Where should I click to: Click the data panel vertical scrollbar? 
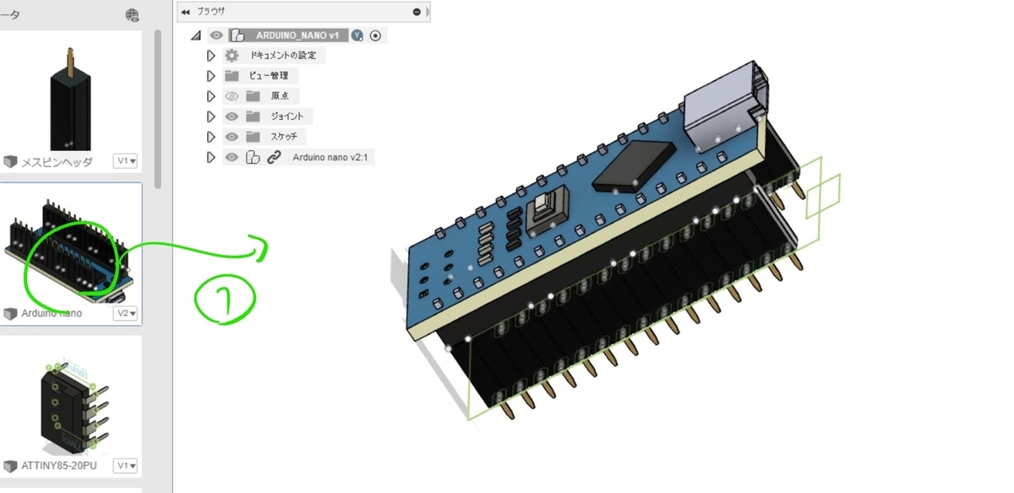pos(157,110)
